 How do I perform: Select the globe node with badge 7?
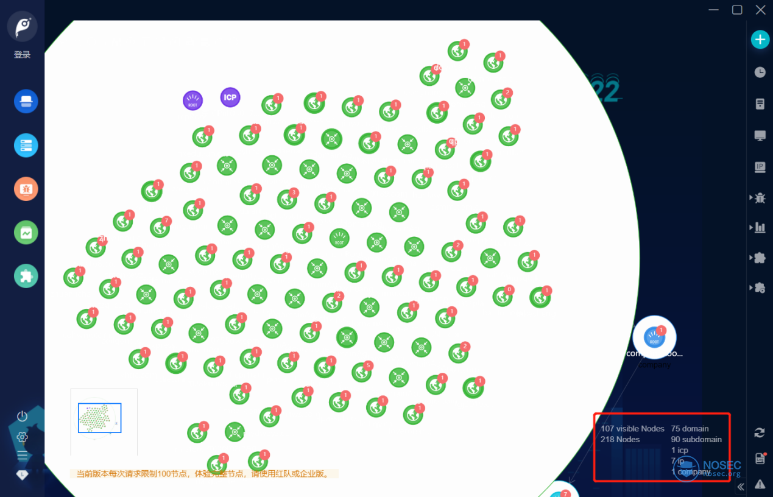pyautogui.click(x=161, y=227)
